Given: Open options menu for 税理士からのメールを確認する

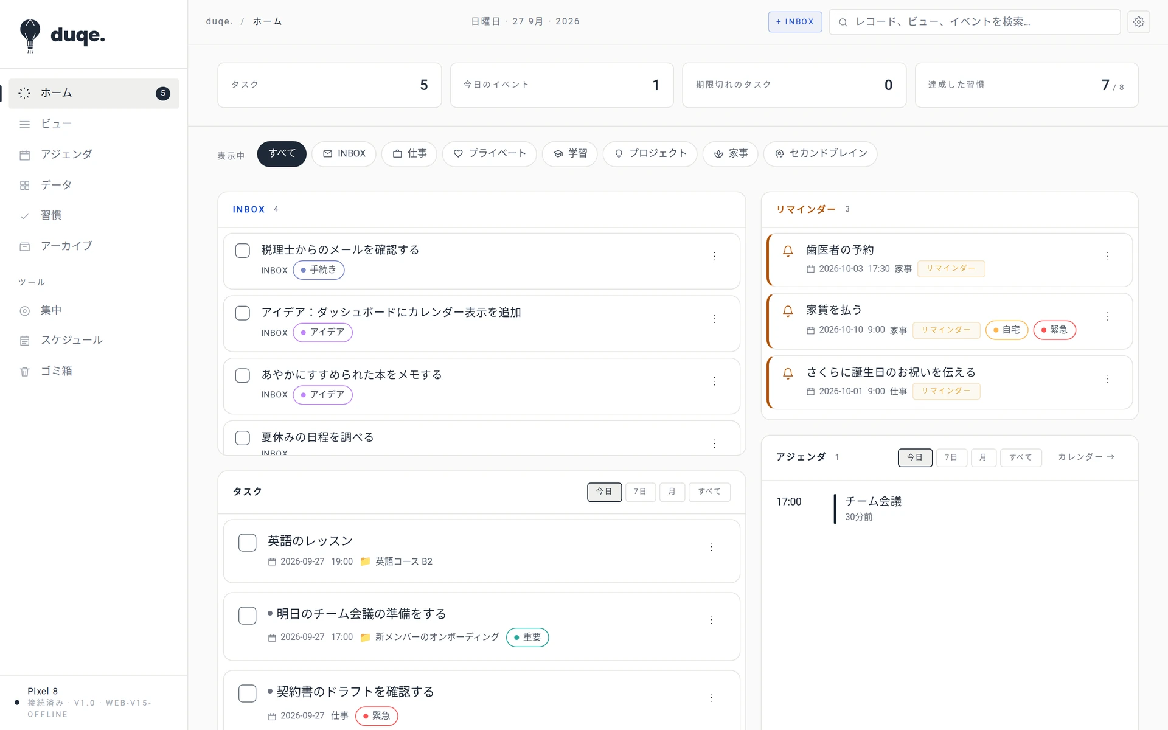Looking at the screenshot, I should tap(714, 257).
